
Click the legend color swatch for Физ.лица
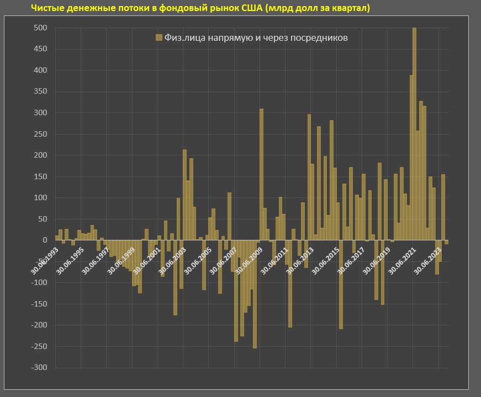[x=159, y=37]
